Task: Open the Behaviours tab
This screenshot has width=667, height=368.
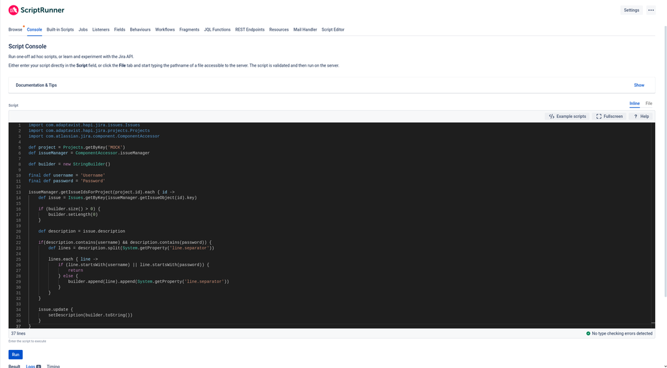Action: [140, 30]
